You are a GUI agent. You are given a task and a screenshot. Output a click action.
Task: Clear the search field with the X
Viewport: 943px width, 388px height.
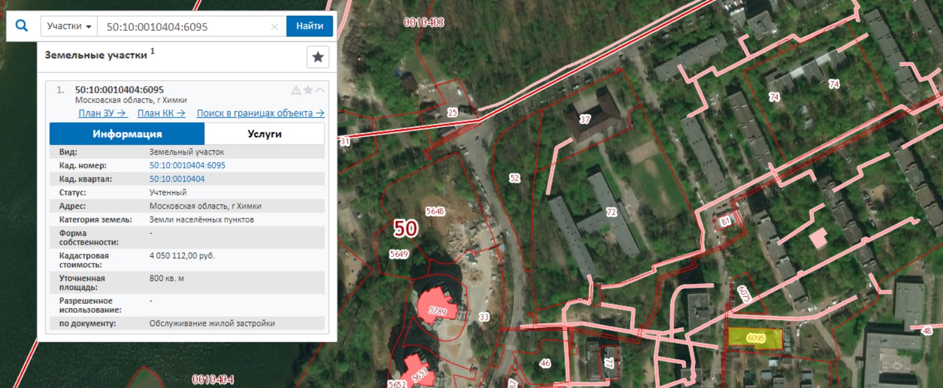click(274, 26)
